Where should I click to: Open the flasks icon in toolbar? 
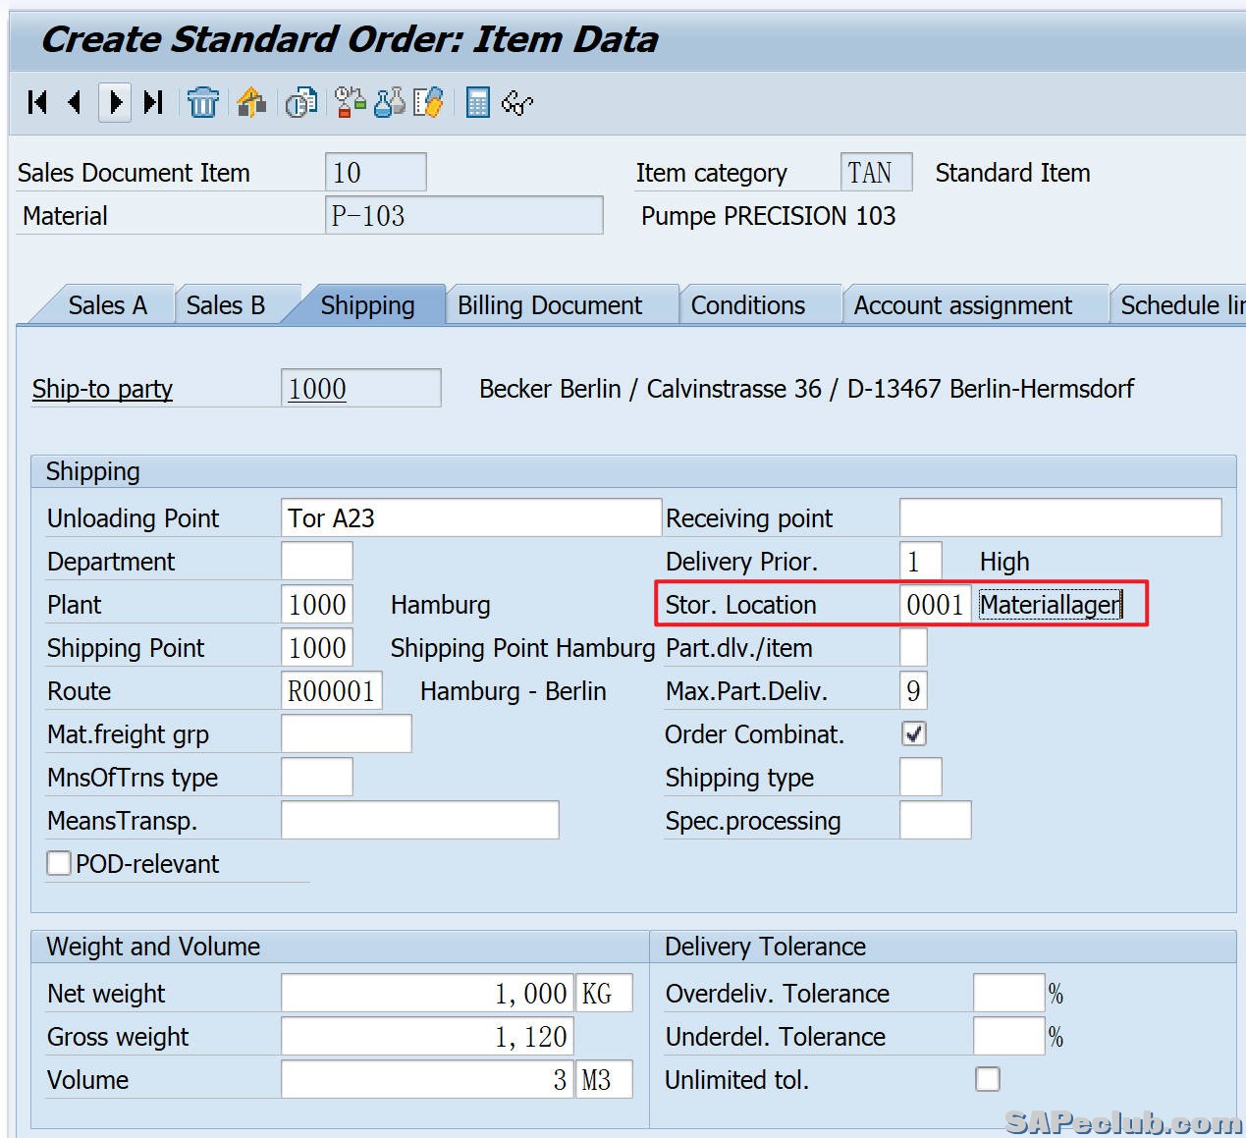pyautogui.click(x=390, y=102)
